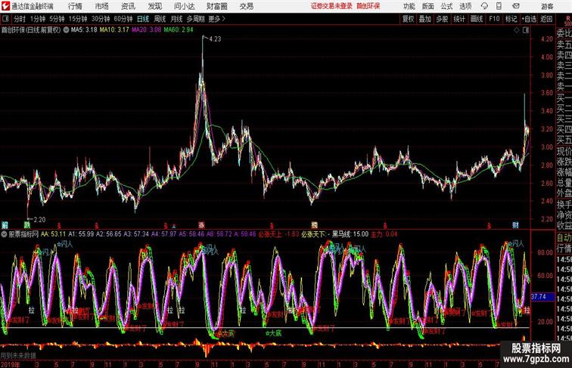572x368 pixels.
Task: Click the 黑马线: 15.00 indicator value
Action: 350,234
